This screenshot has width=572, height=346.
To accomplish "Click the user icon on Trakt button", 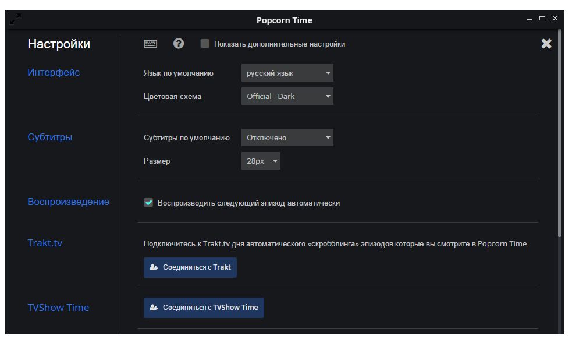I will coord(154,267).
